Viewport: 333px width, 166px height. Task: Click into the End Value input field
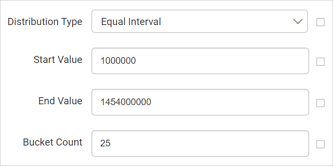pyautogui.click(x=200, y=102)
